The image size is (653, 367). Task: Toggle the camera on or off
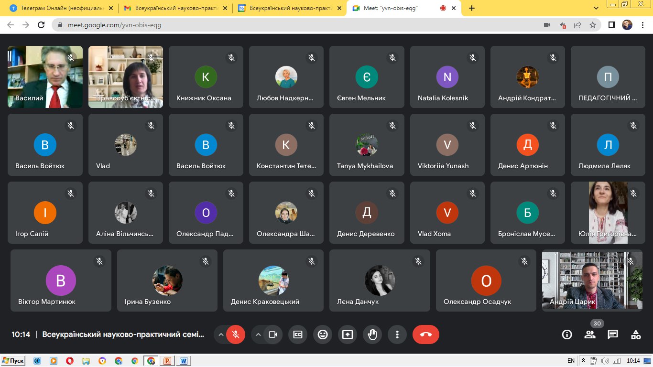[x=273, y=335]
